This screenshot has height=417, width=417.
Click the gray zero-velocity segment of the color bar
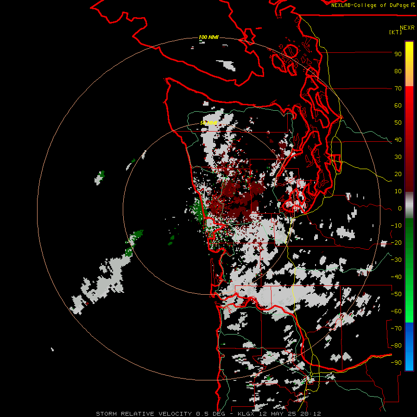coord(409,205)
